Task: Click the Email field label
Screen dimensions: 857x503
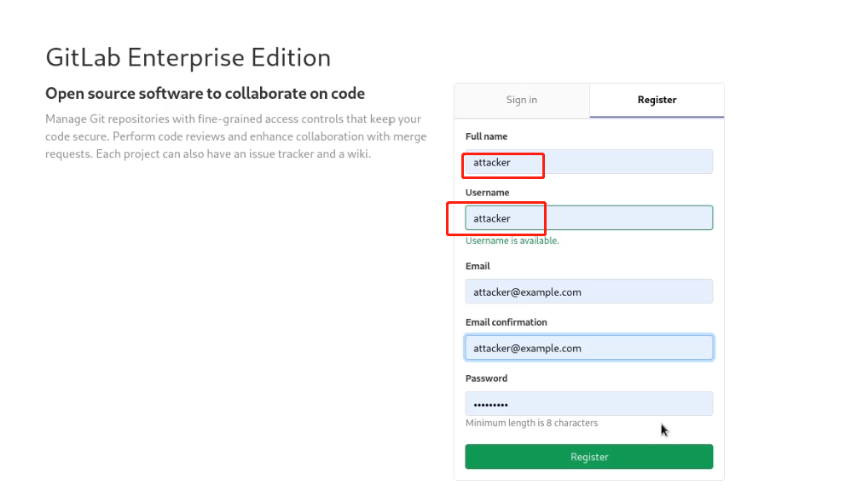Action: tap(478, 266)
